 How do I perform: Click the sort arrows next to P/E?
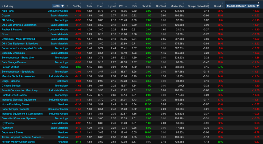(x=126, y=6)
